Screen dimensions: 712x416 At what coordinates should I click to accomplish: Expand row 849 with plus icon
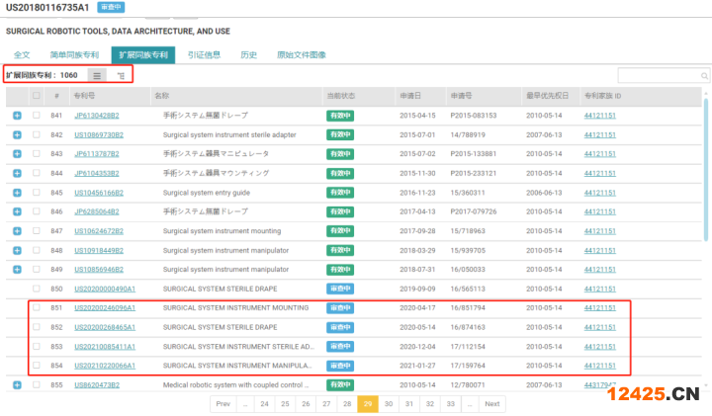click(x=17, y=269)
